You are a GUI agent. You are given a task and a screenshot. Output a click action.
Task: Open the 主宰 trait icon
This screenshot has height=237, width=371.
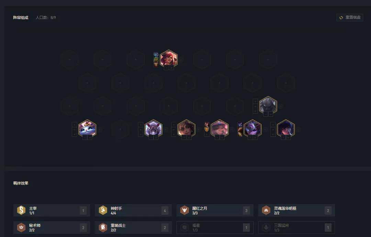[x=21, y=210]
